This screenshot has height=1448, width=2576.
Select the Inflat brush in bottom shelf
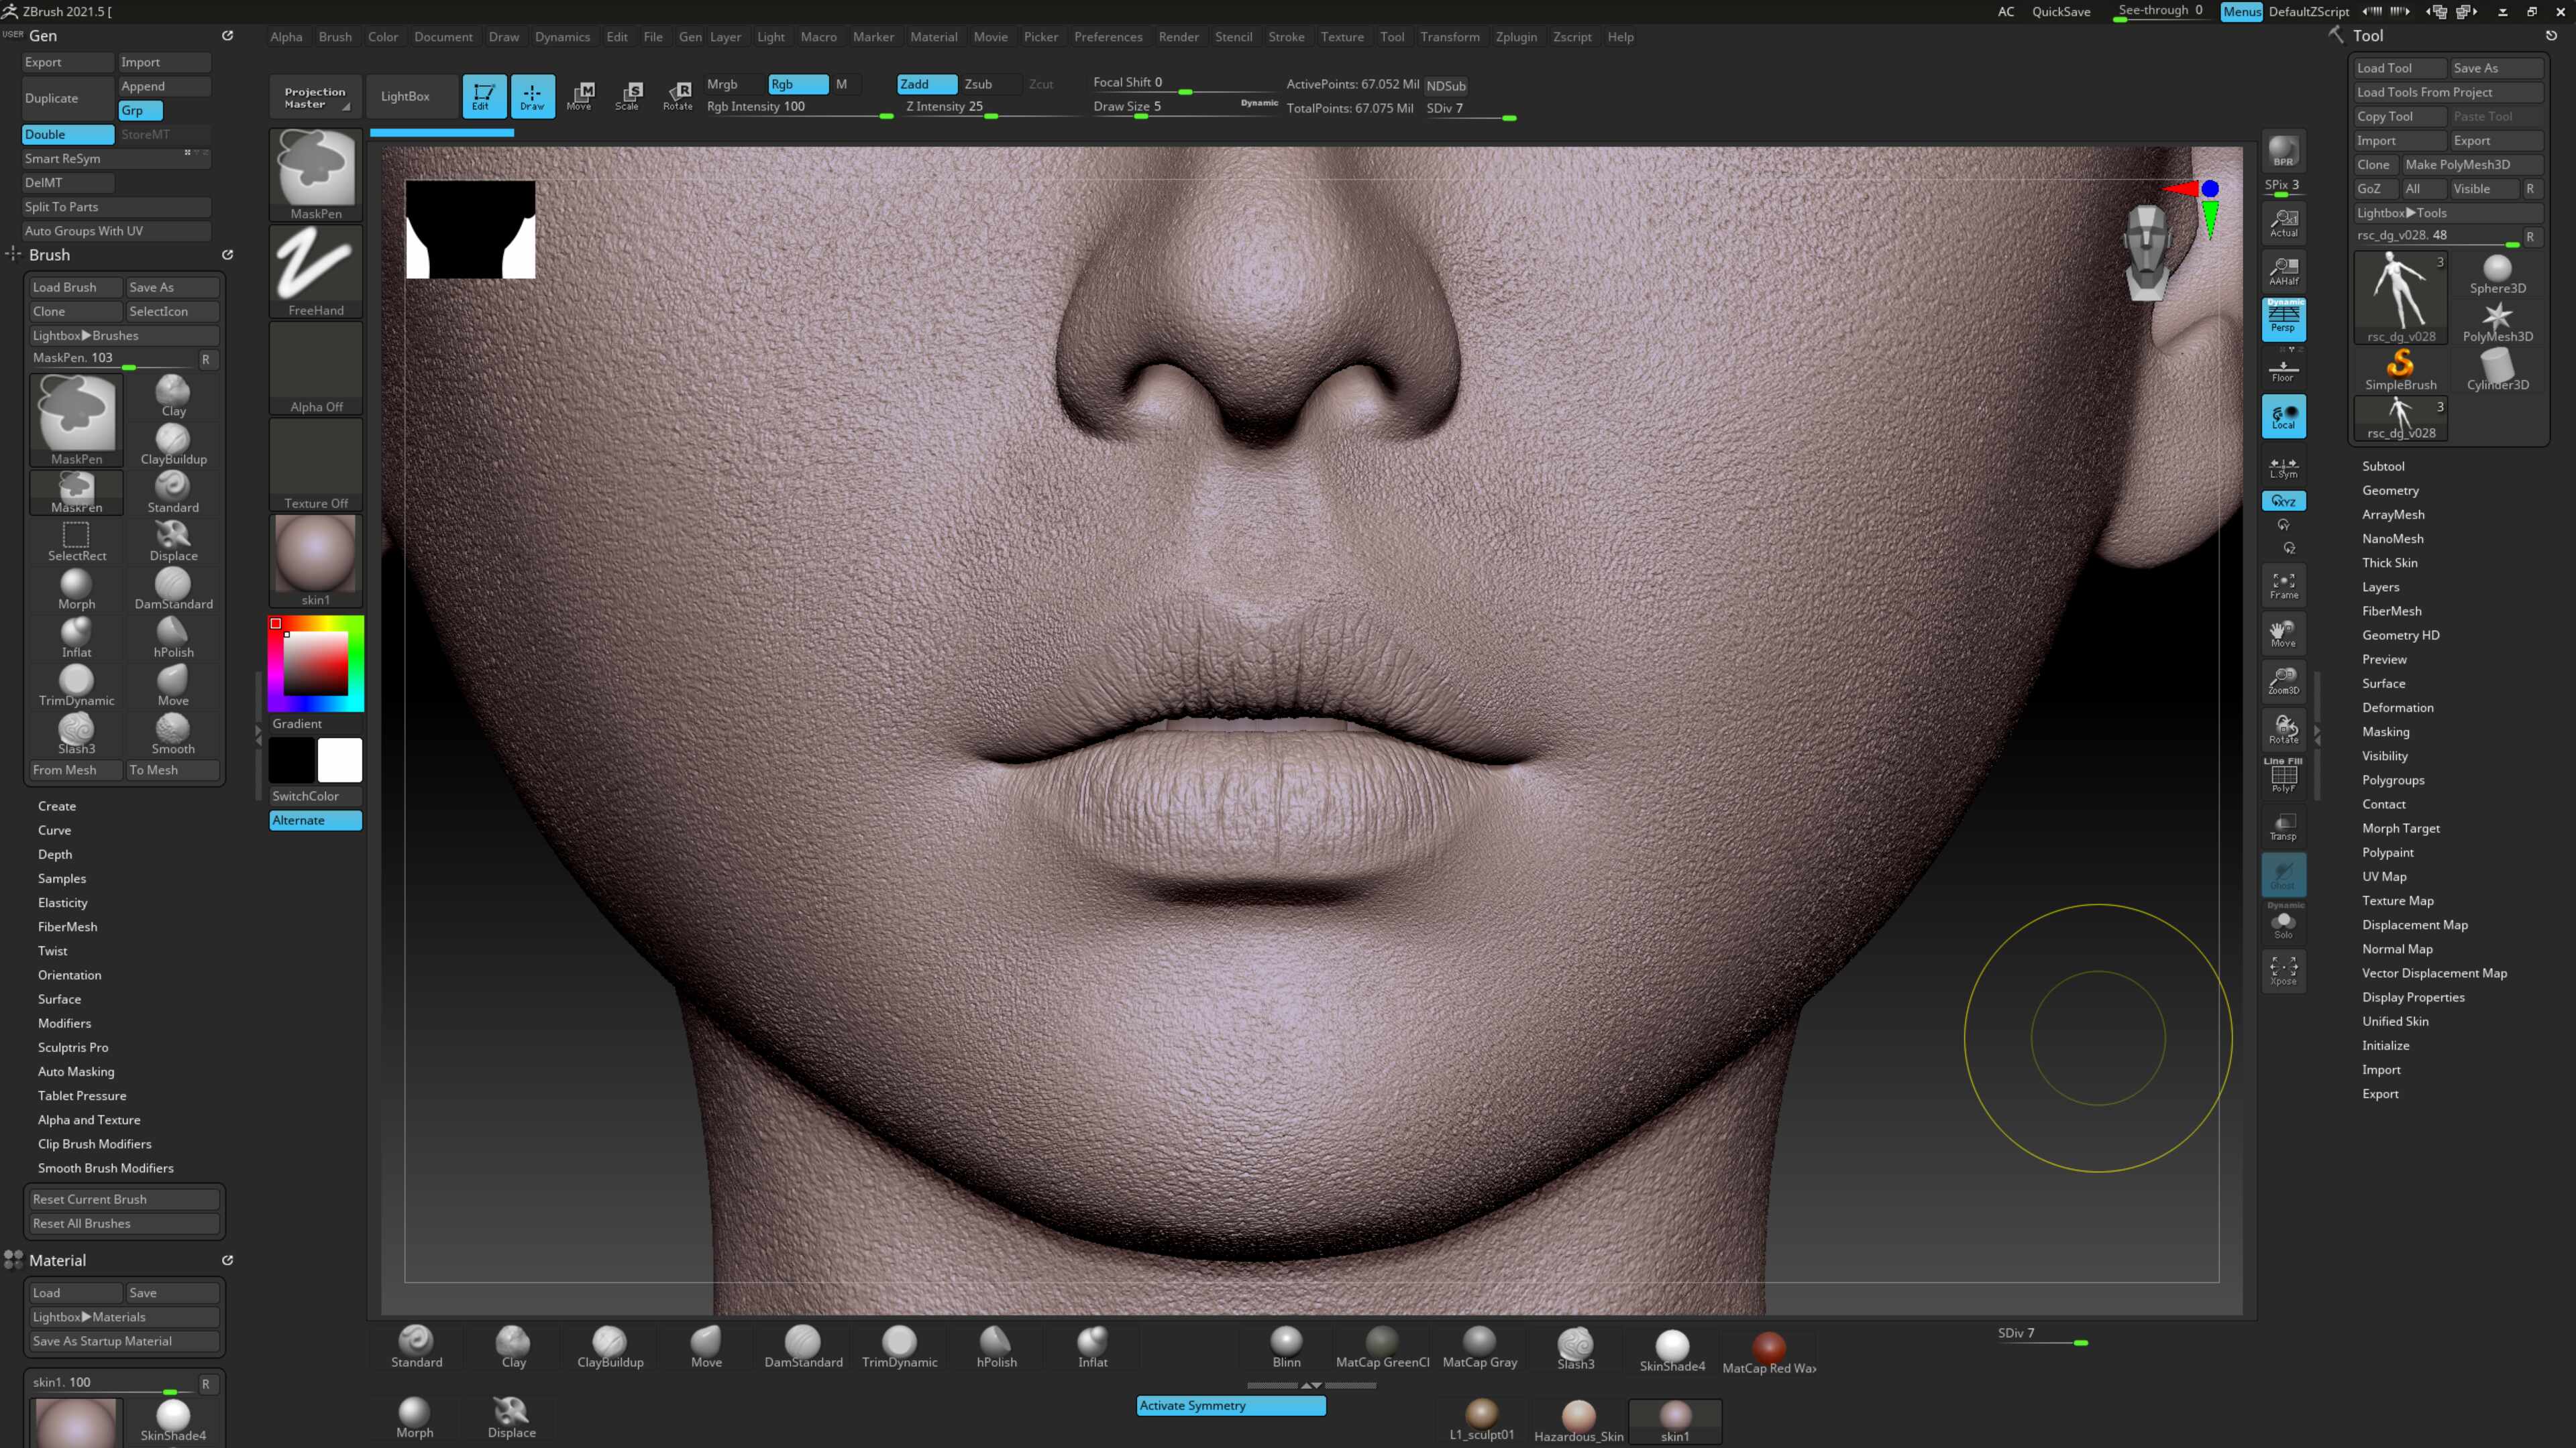[1092, 1346]
